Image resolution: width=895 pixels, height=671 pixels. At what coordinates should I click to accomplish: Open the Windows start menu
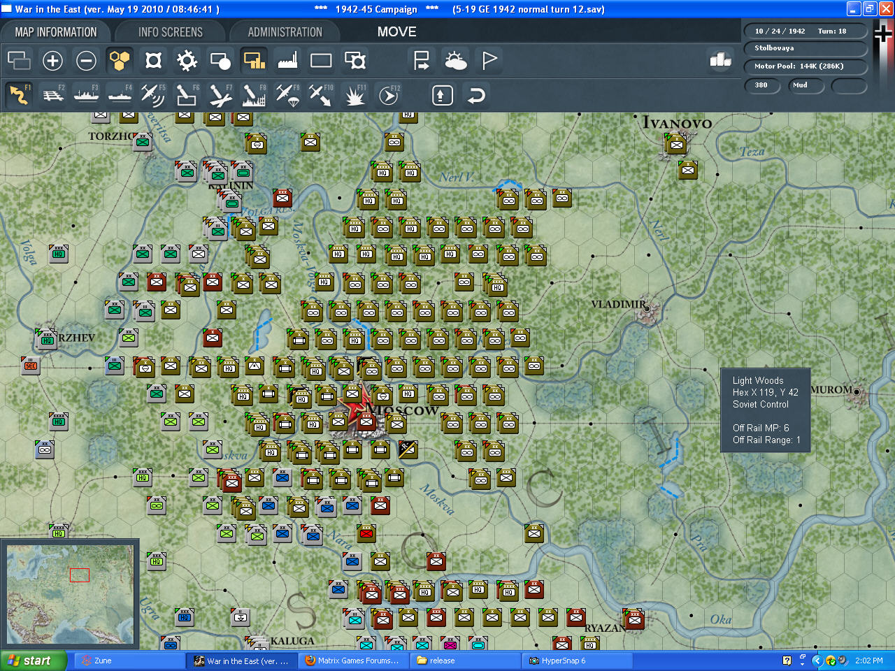coord(33,661)
